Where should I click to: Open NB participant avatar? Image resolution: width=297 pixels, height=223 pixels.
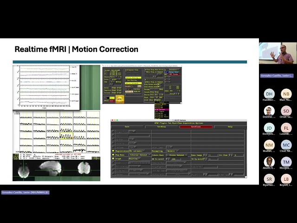coord(286,94)
